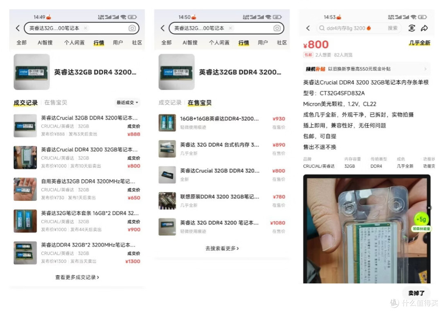Image resolution: width=442 pixels, height=312 pixels.
Task: Click the ddr4内存8g 3200 search box
Action: (x=359, y=28)
